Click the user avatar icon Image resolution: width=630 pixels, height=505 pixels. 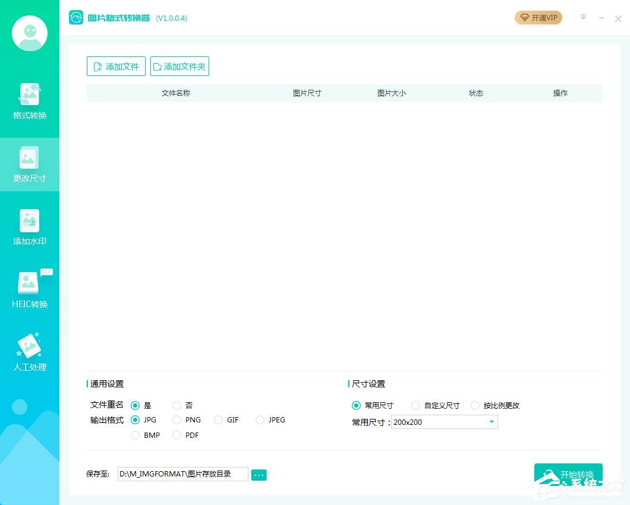click(30, 33)
